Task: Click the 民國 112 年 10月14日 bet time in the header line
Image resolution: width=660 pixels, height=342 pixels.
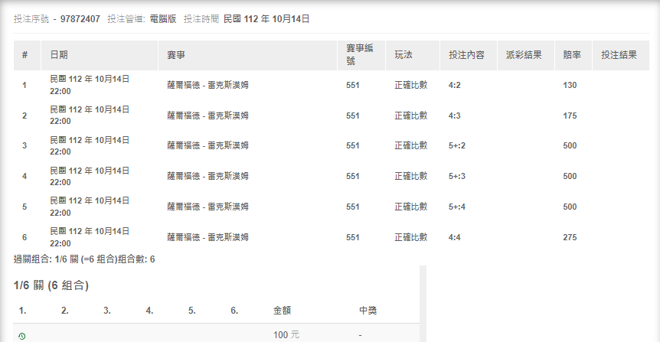Action: pos(266,19)
